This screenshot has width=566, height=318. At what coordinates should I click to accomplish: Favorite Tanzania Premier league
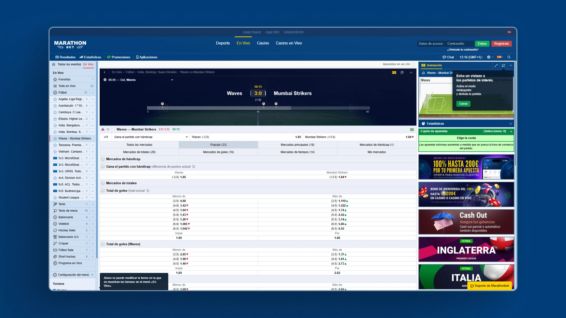coord(55,145)
